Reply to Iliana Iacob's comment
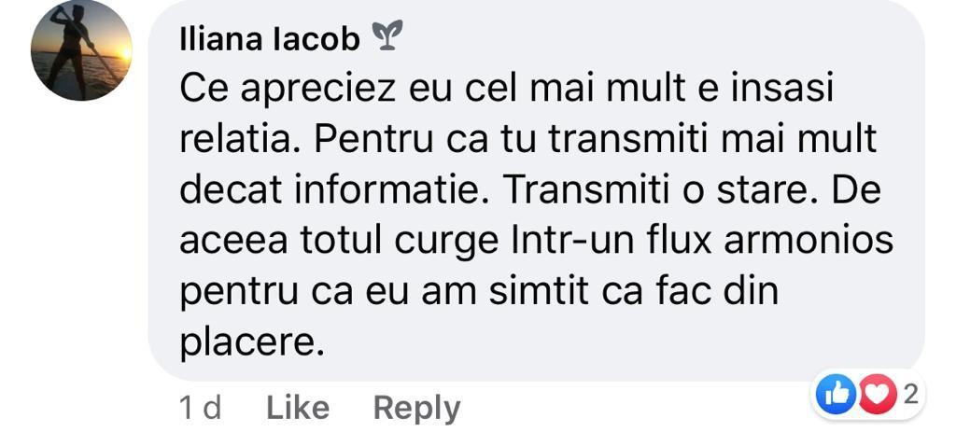Screen dimensions: 956x446 (x=416, y=409)
